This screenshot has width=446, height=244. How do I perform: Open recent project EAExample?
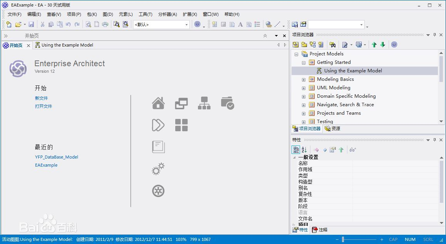[x=46, y=165]
